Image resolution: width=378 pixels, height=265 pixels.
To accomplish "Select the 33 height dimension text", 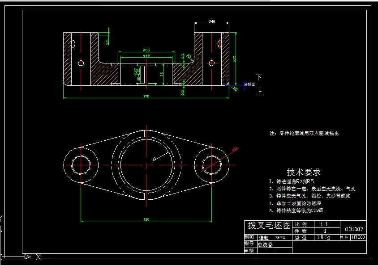I will point(162,74).
